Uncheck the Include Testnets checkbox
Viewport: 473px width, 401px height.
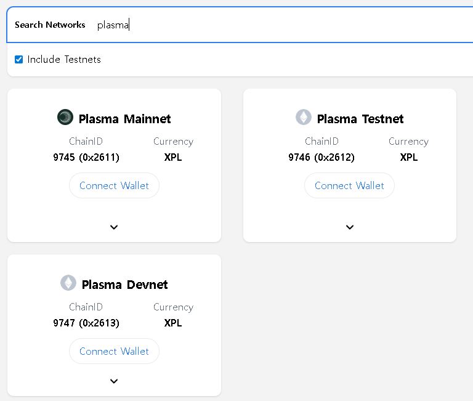[19, 60]
